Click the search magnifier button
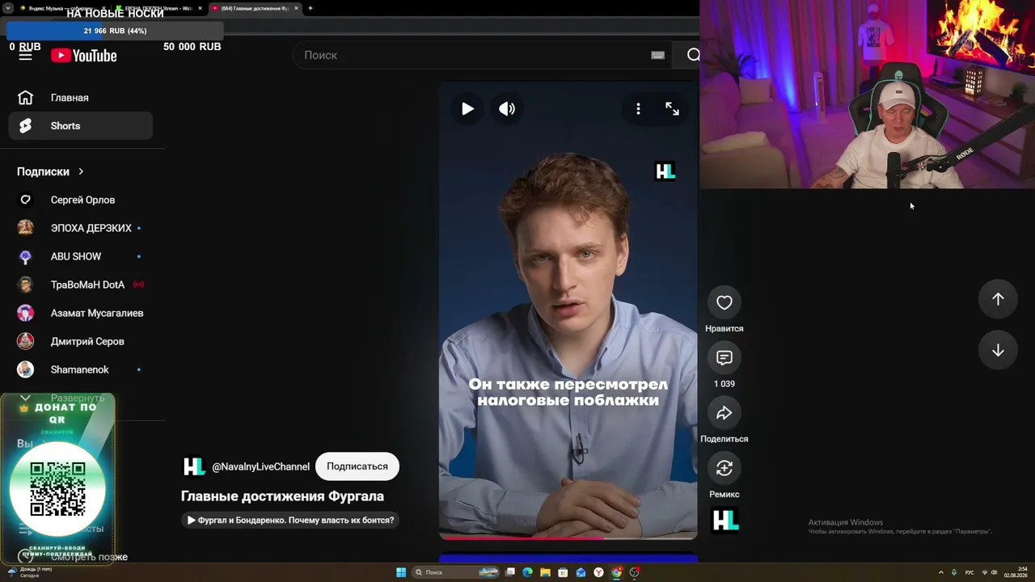 pyautogui.click(x=693, y=55)
